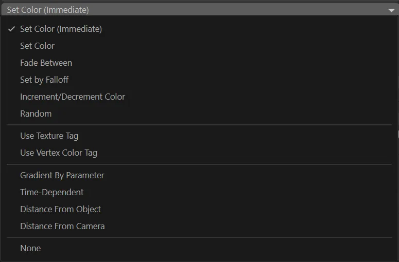Viewport: 399px width, 262px height.
Task: Select the Set Color (Immediate) menu entry
Action: click(x=61, y=29)
